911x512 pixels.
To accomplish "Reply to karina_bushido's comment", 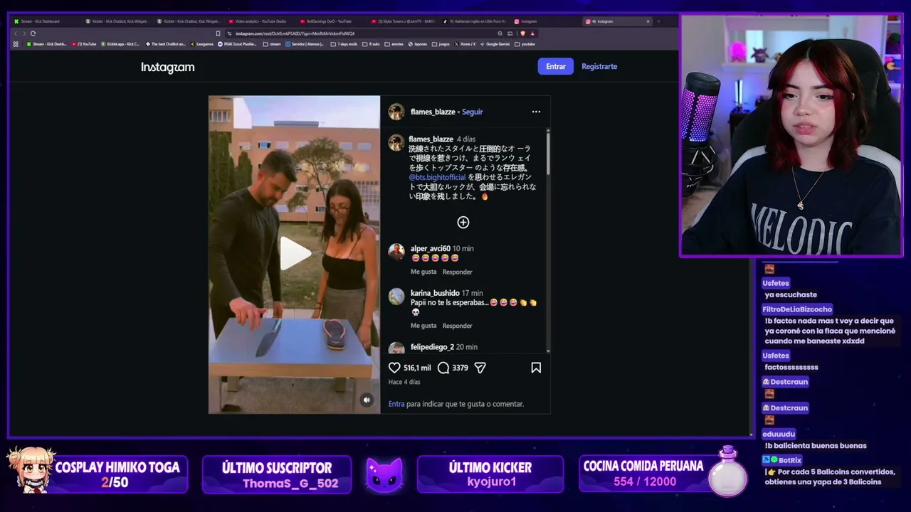I will click(458, 326).
